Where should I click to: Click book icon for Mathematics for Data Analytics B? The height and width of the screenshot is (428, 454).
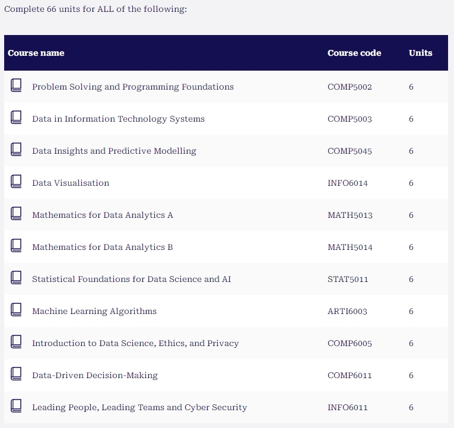(x=16, y=246)
